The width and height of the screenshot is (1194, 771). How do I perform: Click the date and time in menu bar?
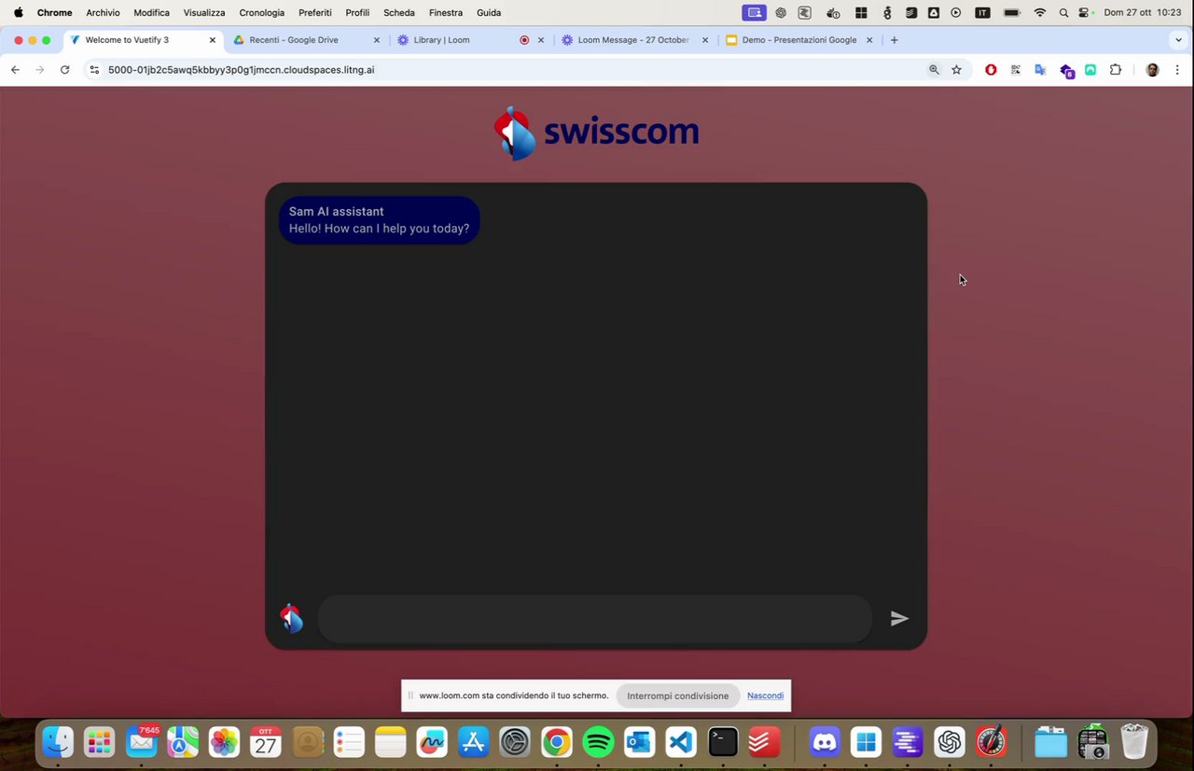[1143, 13]
